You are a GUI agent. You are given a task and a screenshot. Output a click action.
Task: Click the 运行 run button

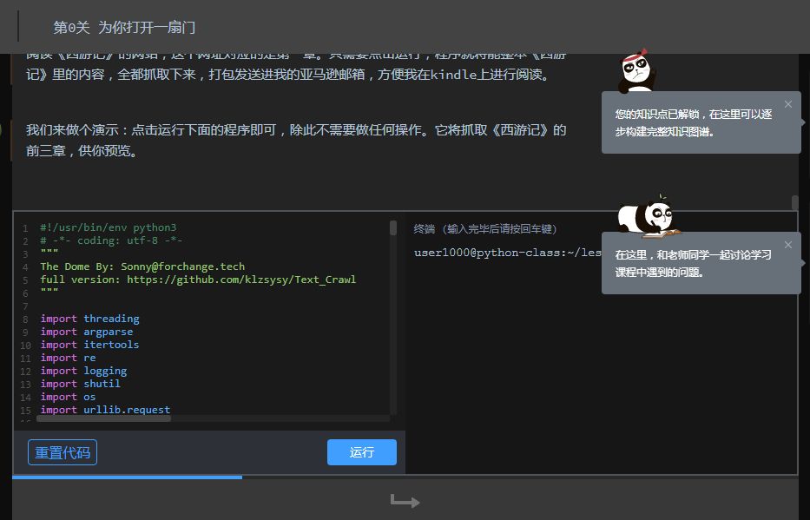pos(362,452)
